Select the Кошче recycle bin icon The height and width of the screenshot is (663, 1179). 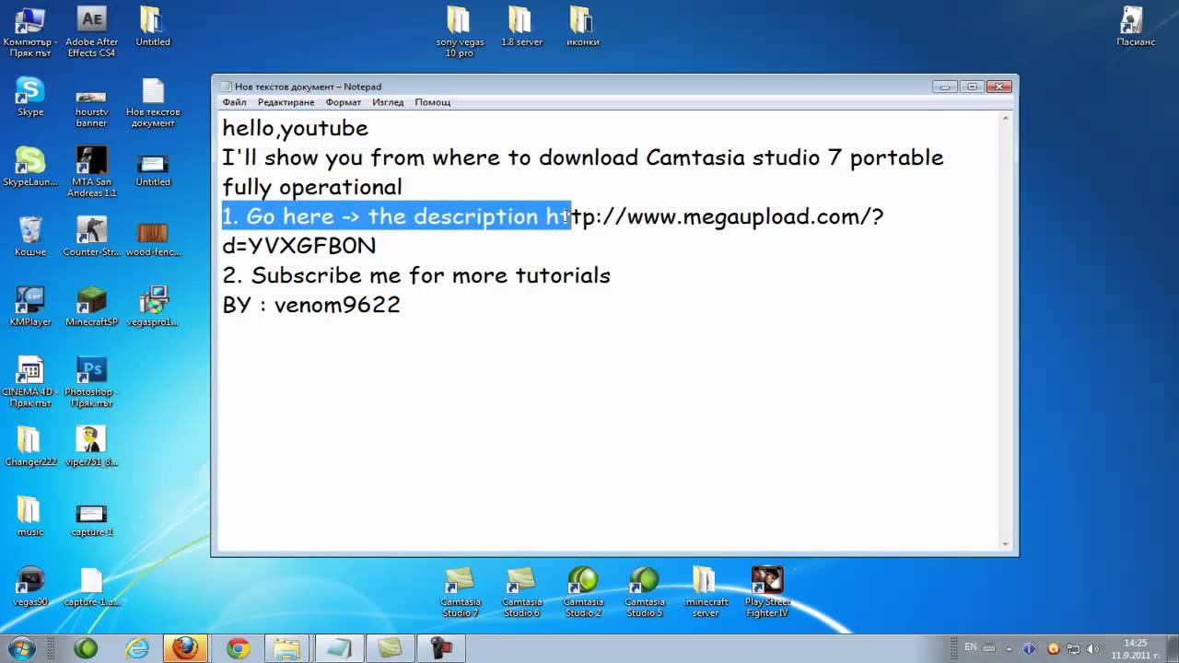click(30, 237)
